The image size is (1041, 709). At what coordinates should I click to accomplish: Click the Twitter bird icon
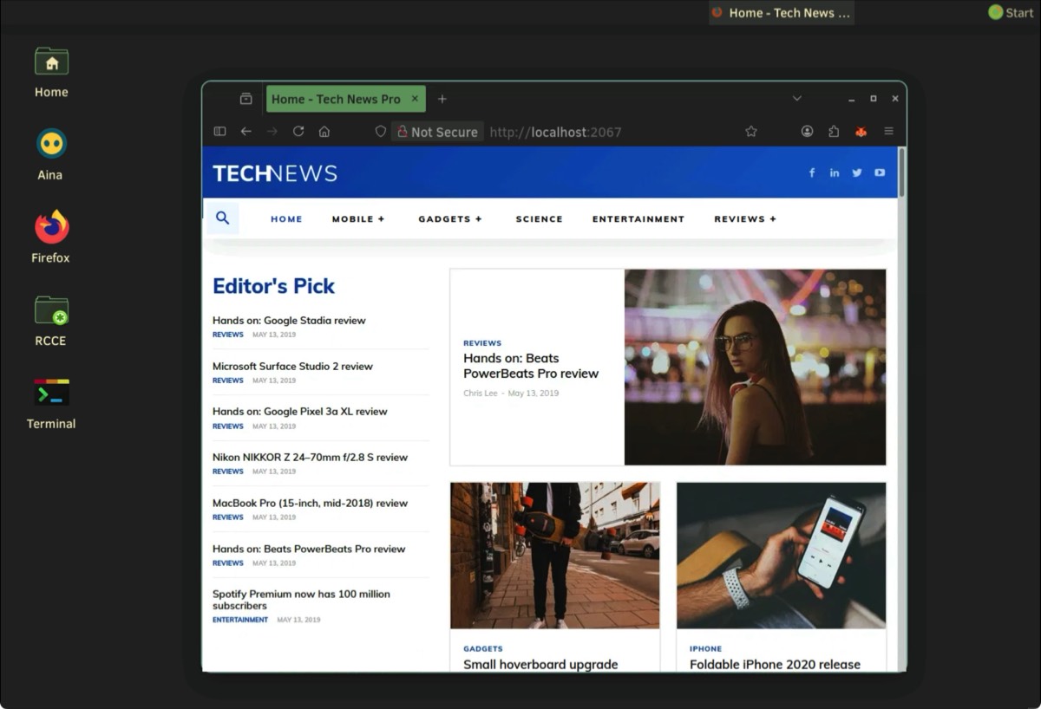pyautogui.click(x=857, y=172)
